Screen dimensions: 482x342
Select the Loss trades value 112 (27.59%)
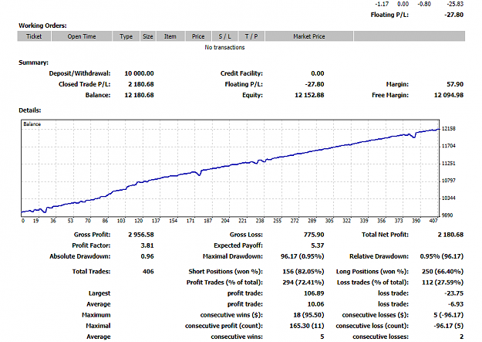click(443, 283)
